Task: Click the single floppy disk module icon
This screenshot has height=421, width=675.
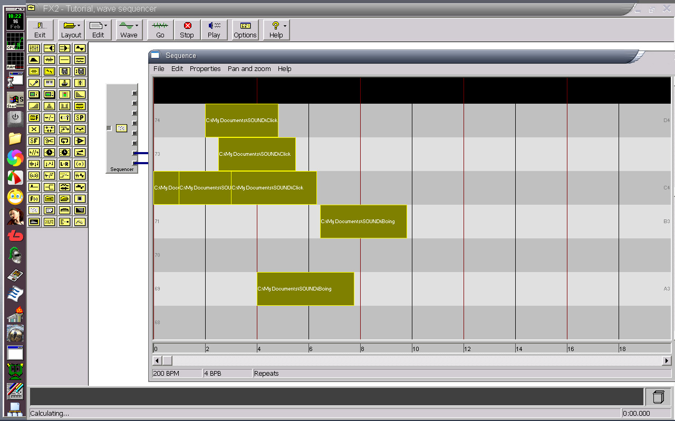Action: (65, 71)
